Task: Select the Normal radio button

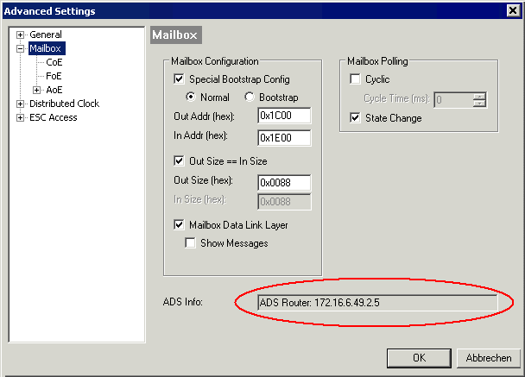Action: click(x=191, y=97)
